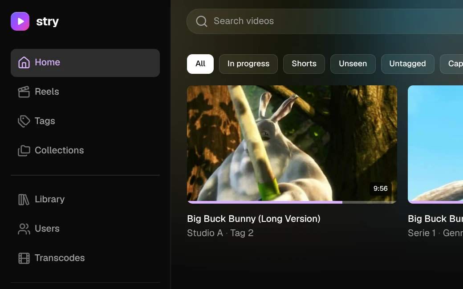The width and height of the screenshot is (463, 289).
Task: Show only Unseen videos
Action: (353, 64)
